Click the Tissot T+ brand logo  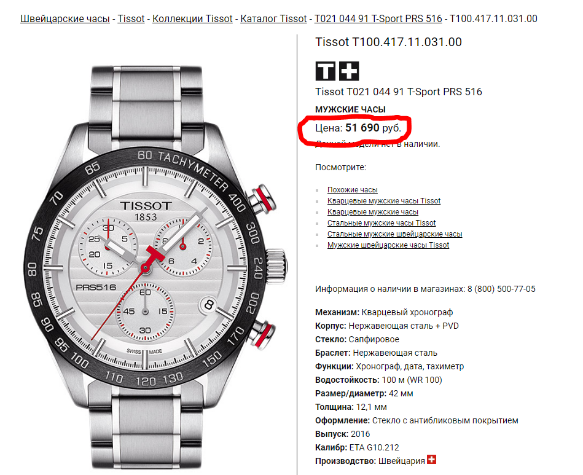337,71
